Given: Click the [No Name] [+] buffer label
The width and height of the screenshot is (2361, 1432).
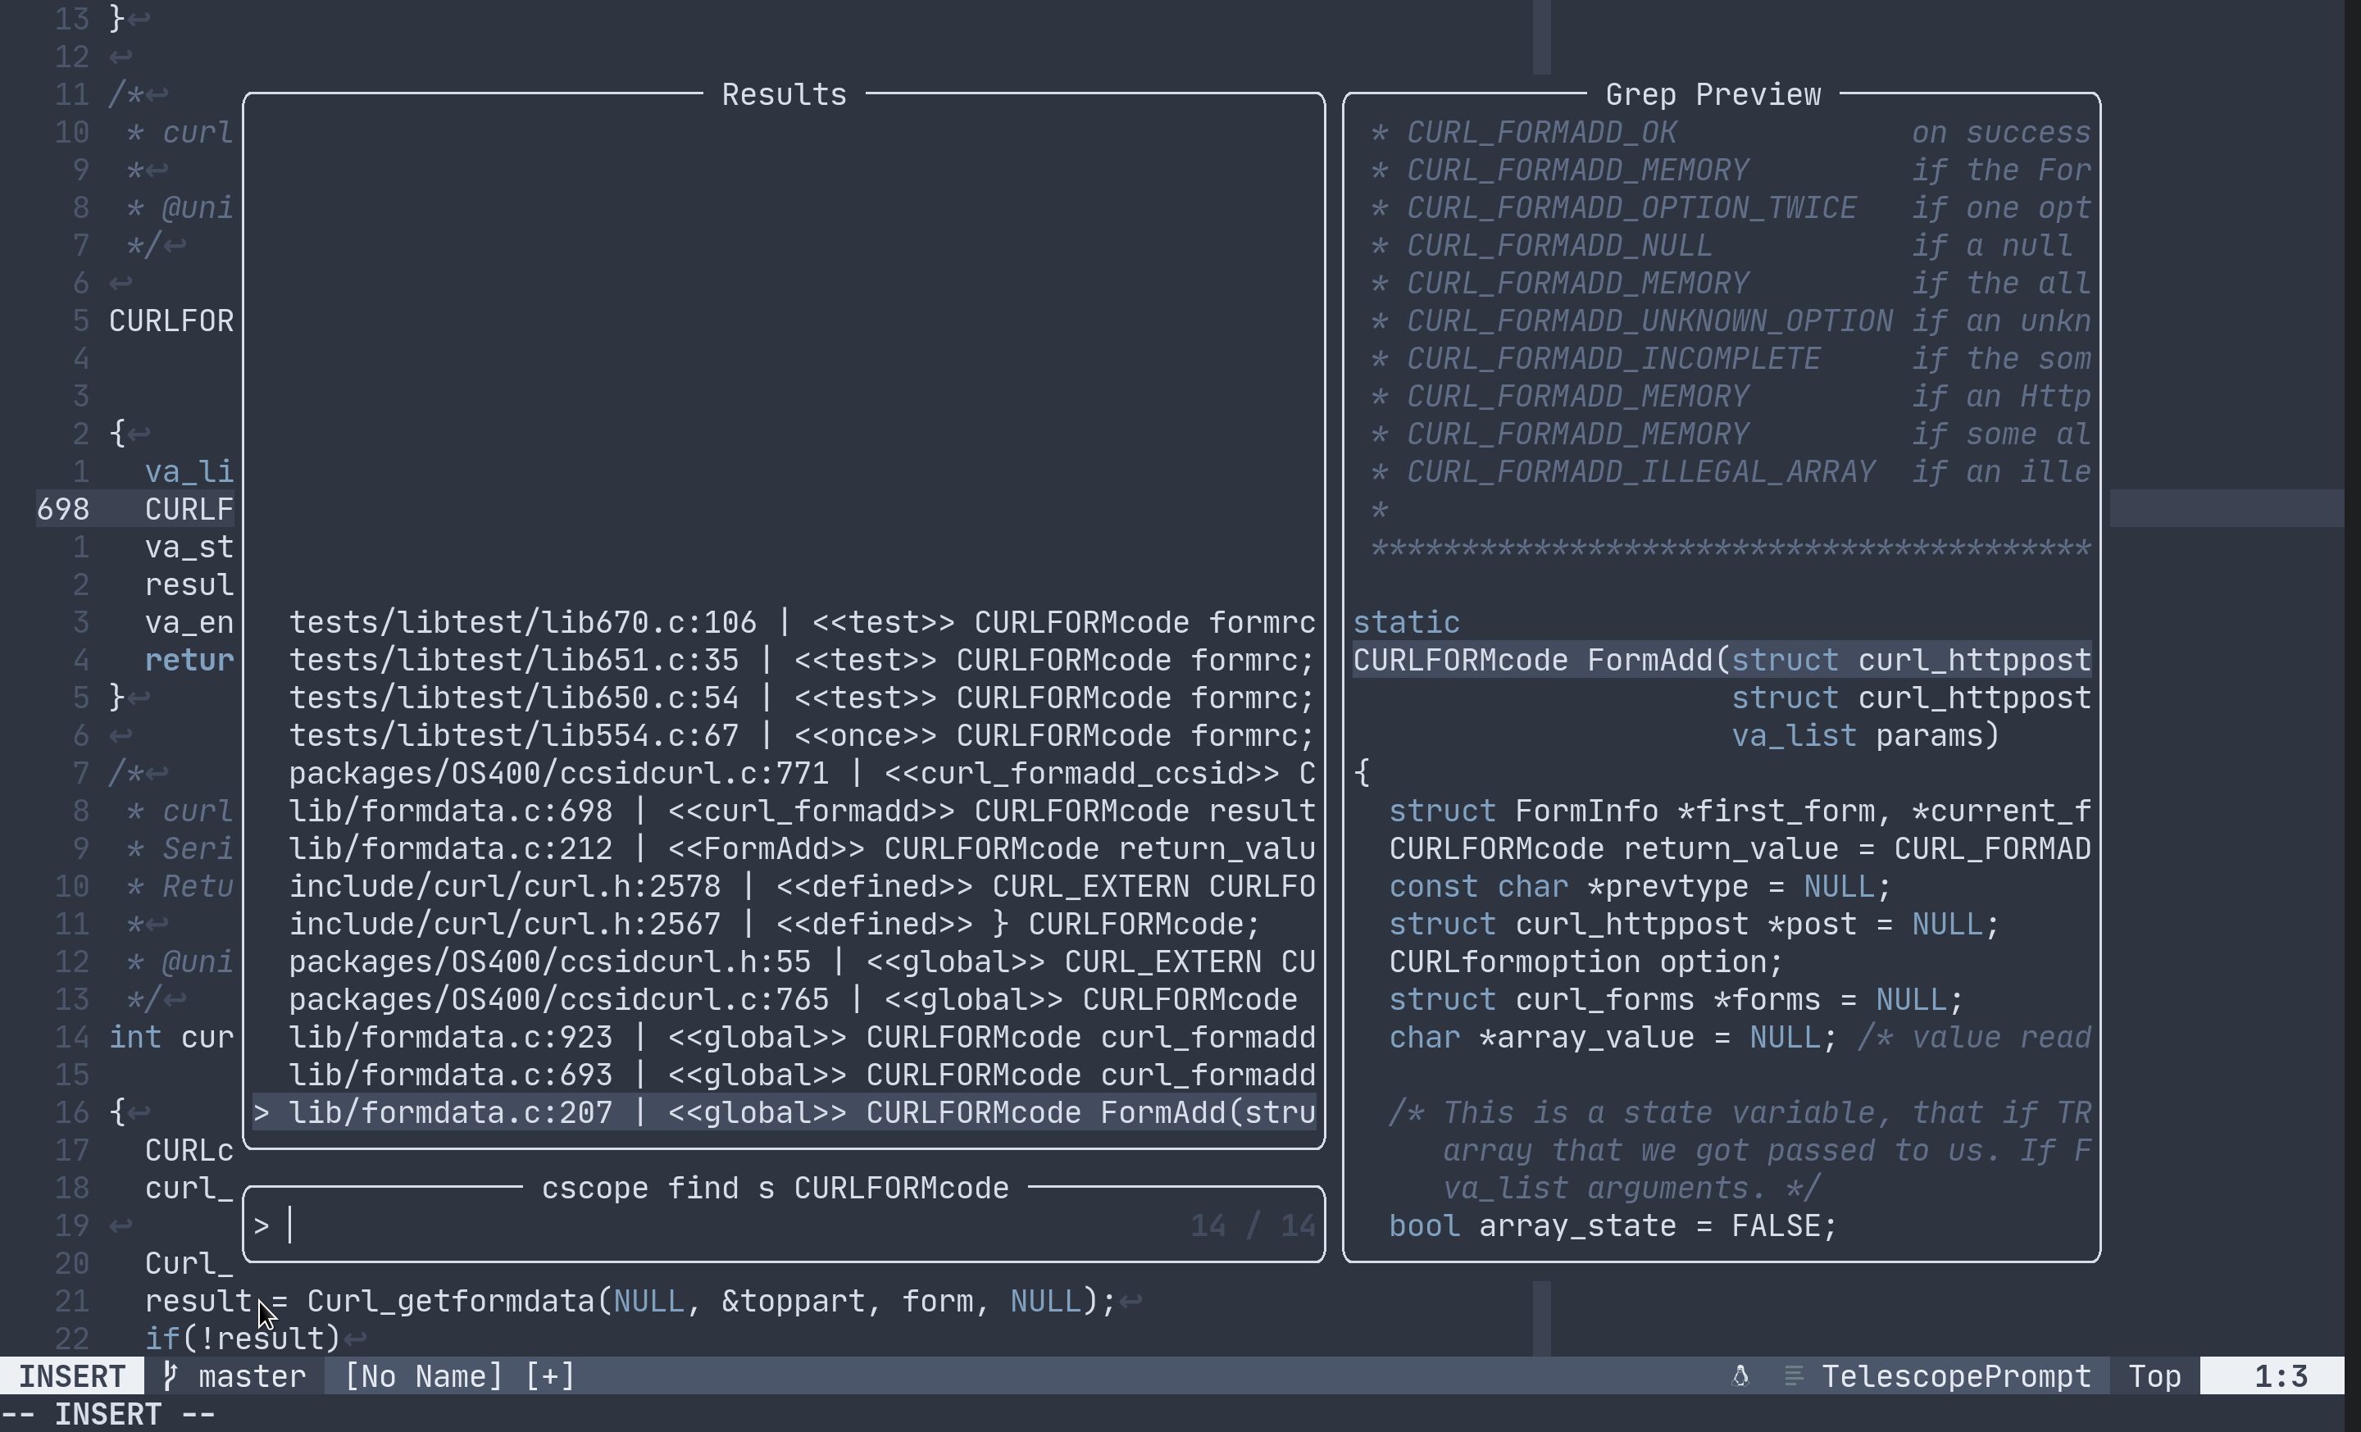Looking at the screenshot, I should 459,1376.
